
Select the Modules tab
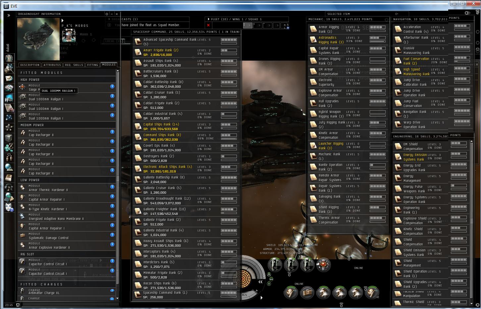109,65
